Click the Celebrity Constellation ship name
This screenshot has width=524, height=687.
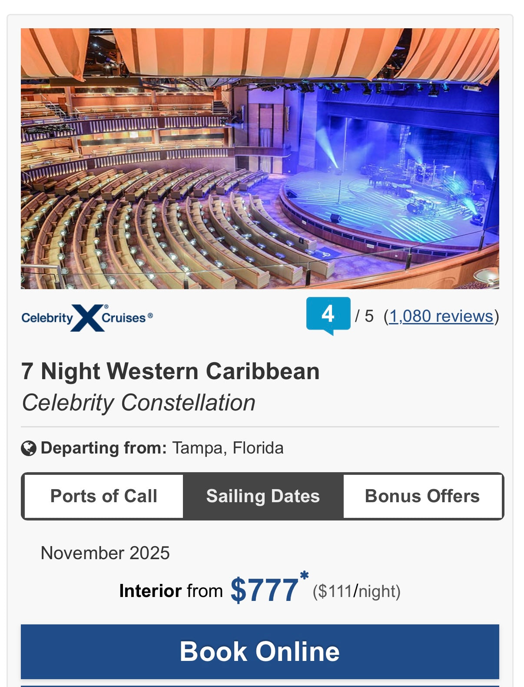(139, 403)
